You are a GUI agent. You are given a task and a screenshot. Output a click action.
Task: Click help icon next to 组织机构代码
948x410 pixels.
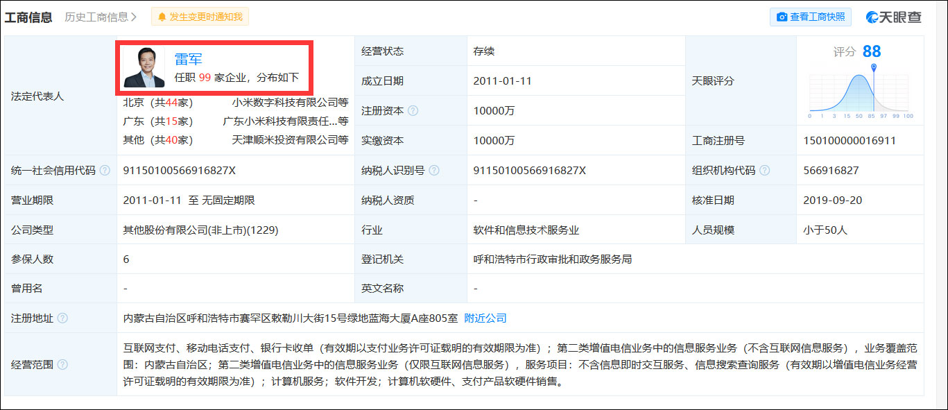pos(764,170)
